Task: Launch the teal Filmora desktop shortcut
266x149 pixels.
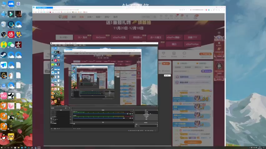Action: [11, 14]
